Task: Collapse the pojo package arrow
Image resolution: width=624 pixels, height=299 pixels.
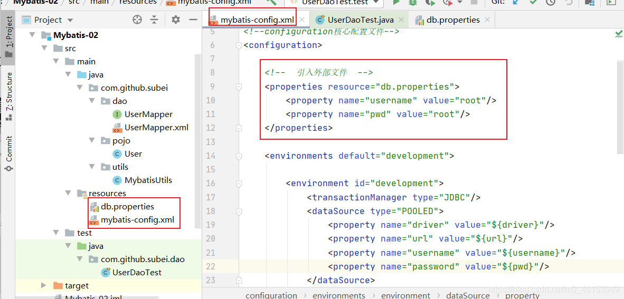Action: point(92,140)
